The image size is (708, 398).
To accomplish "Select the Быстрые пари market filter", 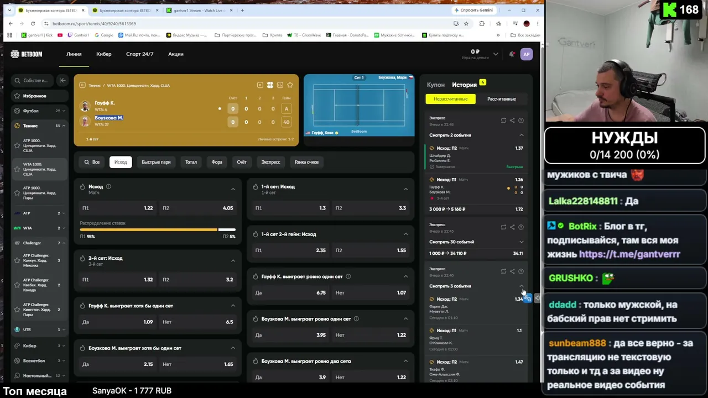I will (x=156, y=162).
